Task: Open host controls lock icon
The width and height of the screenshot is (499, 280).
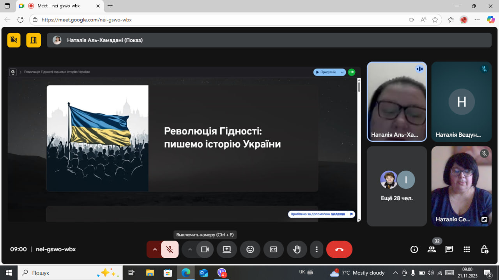Action: (x=484, y=250)
